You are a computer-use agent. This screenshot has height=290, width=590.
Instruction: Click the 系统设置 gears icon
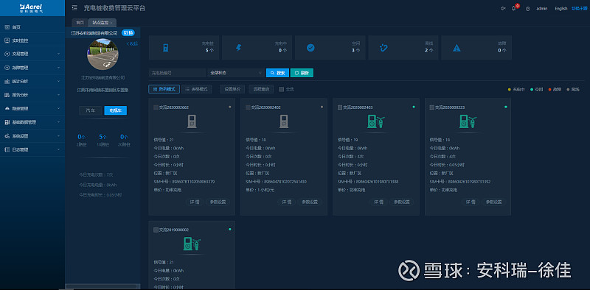coord(7,135)
